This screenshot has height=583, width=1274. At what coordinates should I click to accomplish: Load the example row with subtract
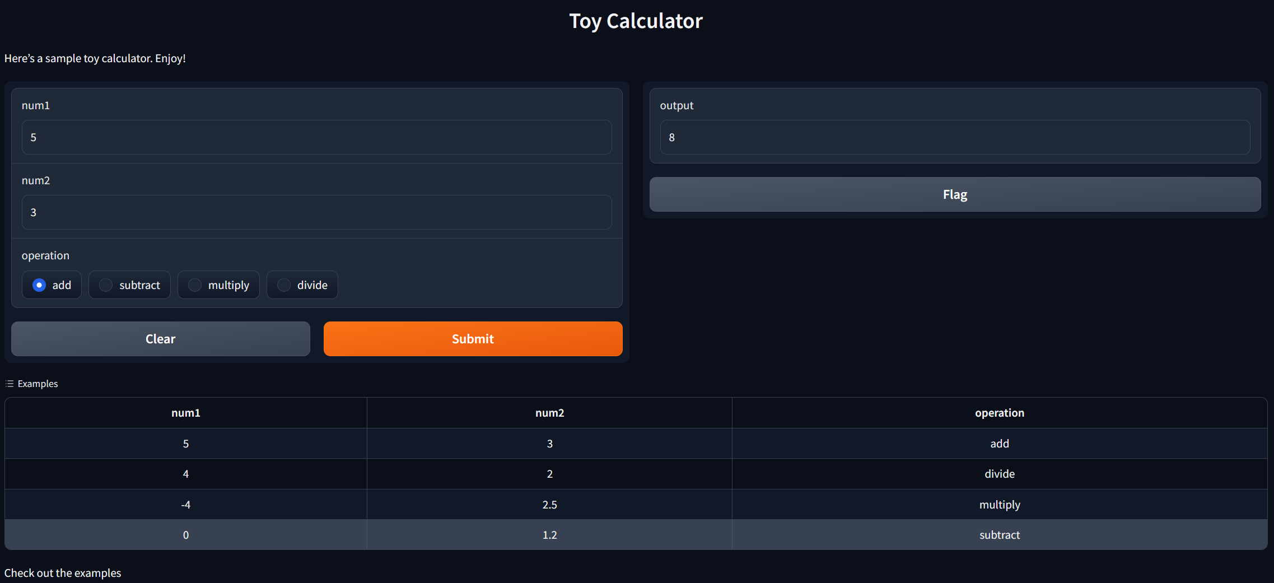click(636, 535)
